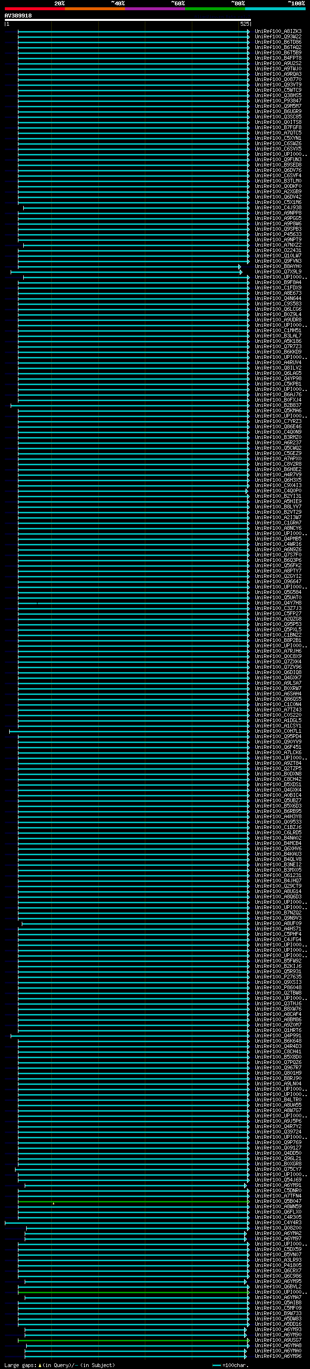Image resolution: width=310 pixels, height=1369 pixels.
Task: Select hit label UniRef100_B2B837
Action: click(x=278, y=406)
